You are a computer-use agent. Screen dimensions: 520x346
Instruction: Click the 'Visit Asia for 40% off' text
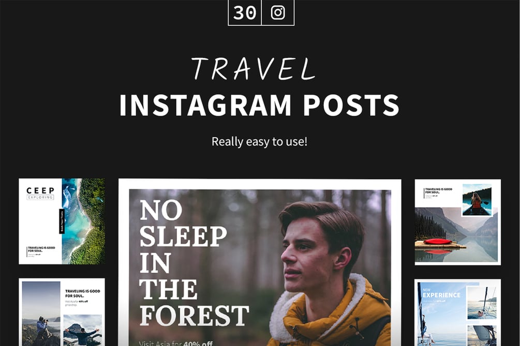pyautogui.click(x=176, y=343)
